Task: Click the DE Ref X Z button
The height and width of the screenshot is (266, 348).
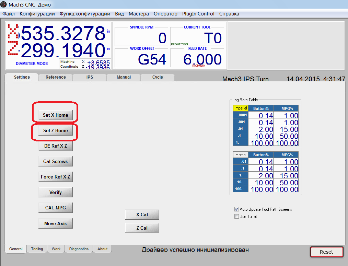Action: pos(56,146)
